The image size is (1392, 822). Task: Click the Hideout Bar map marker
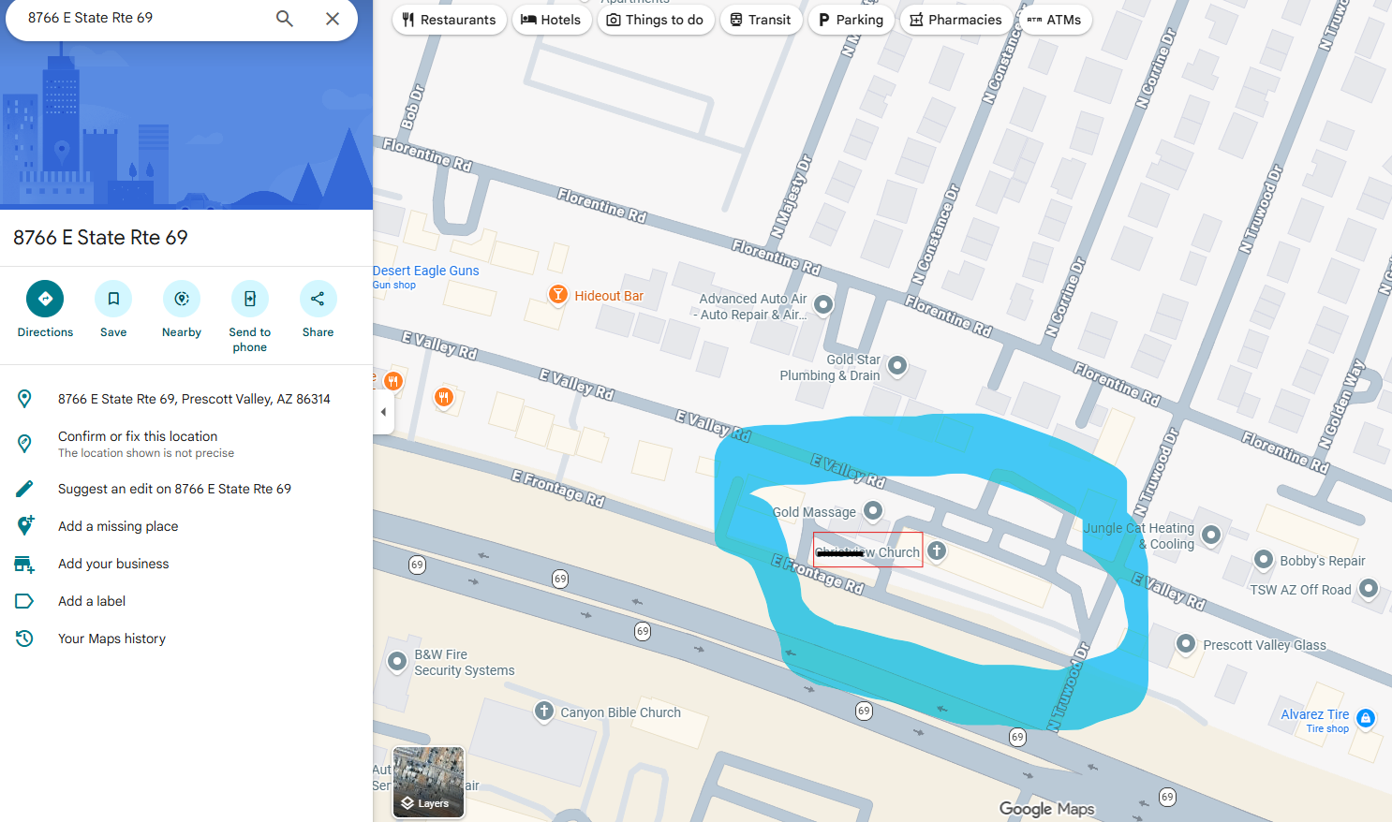[x=558, y=296]
